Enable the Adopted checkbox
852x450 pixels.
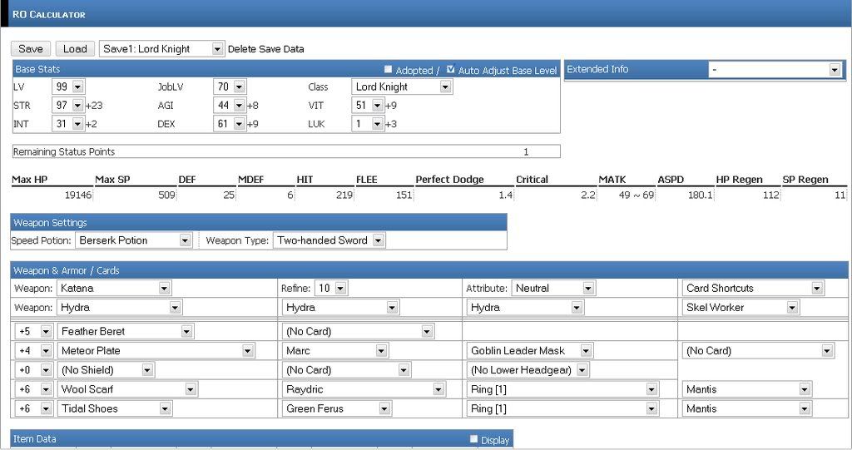(388, 70)
